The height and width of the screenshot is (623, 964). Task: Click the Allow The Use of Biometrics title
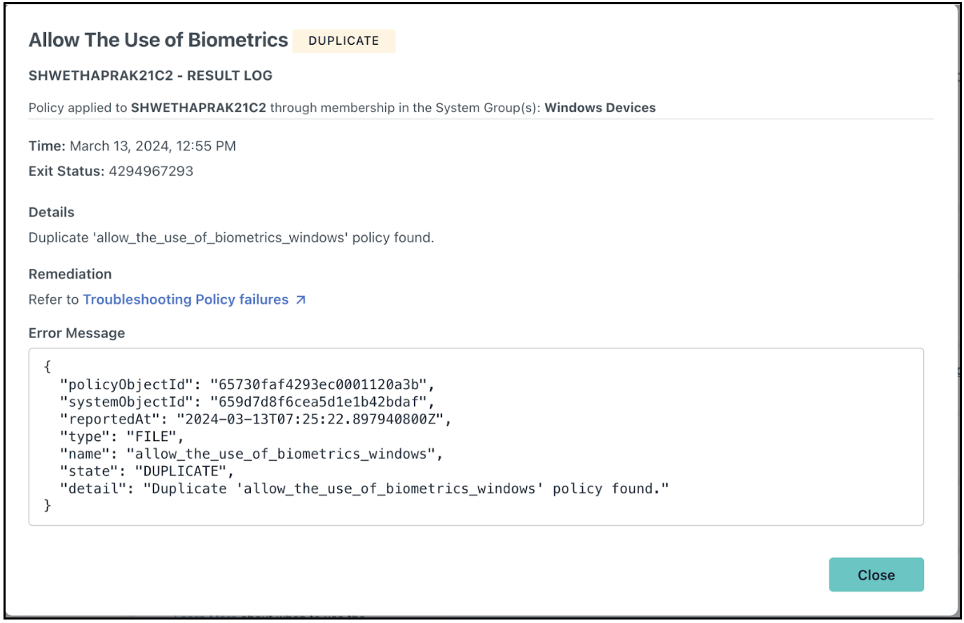158,40
